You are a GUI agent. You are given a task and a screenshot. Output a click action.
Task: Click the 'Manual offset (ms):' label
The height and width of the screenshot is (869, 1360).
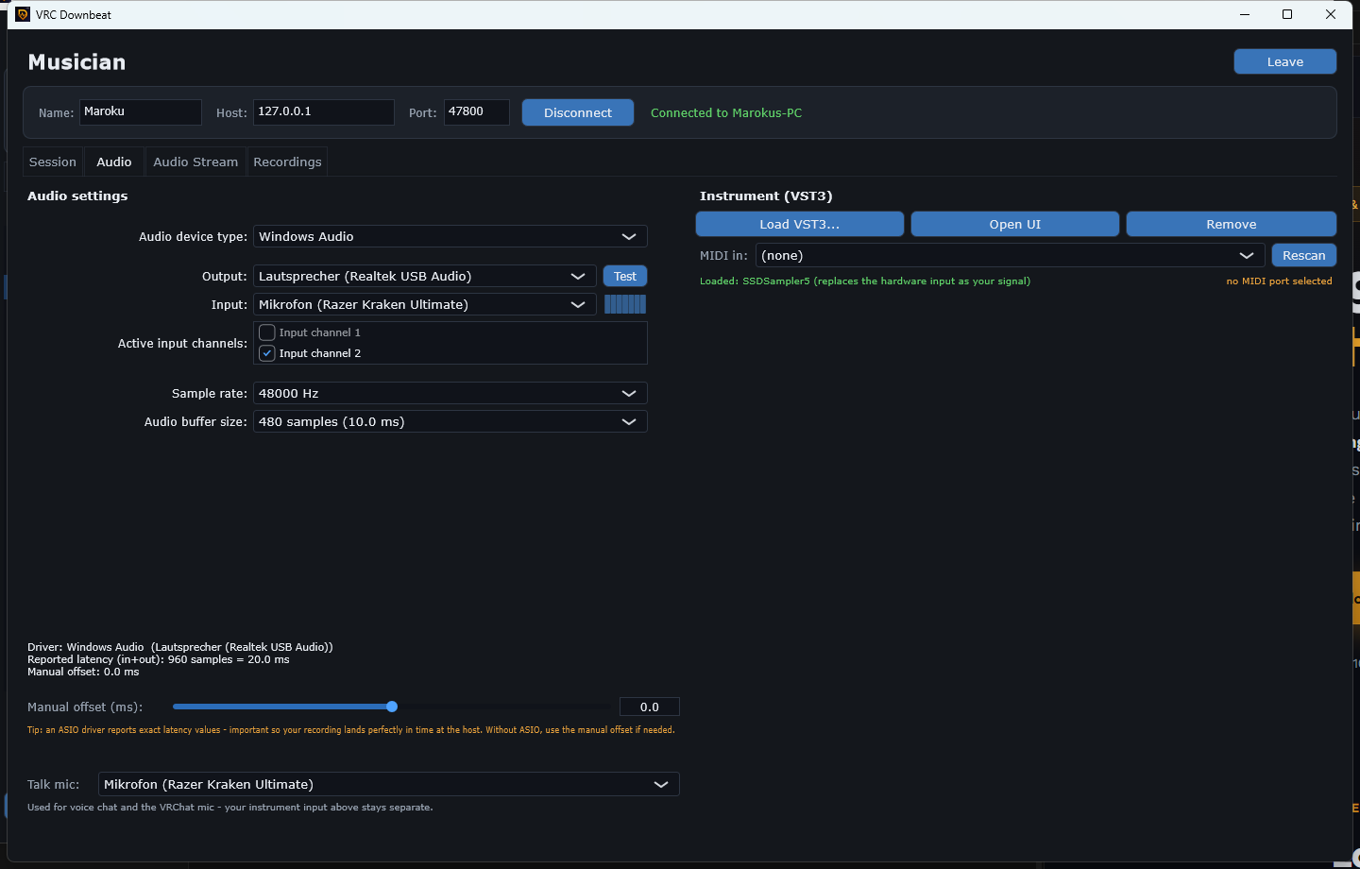tap(85, 707)
